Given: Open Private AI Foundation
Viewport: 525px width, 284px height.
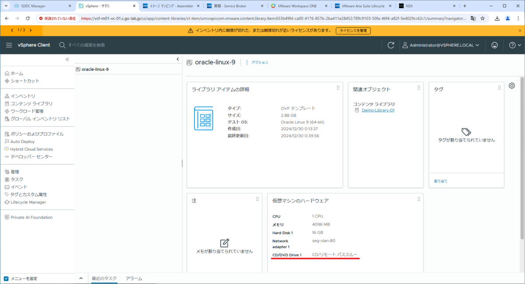Looking at the screenshot, I should tap(28, 217).
